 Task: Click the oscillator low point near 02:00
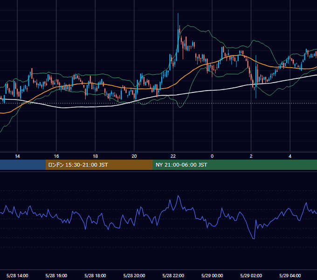254,238
